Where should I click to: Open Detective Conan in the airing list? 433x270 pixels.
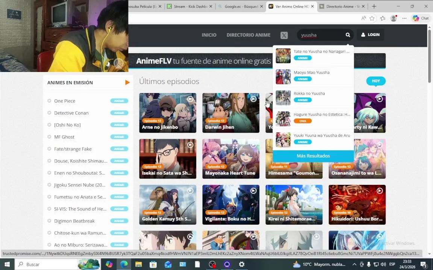(x=71, y=113)
